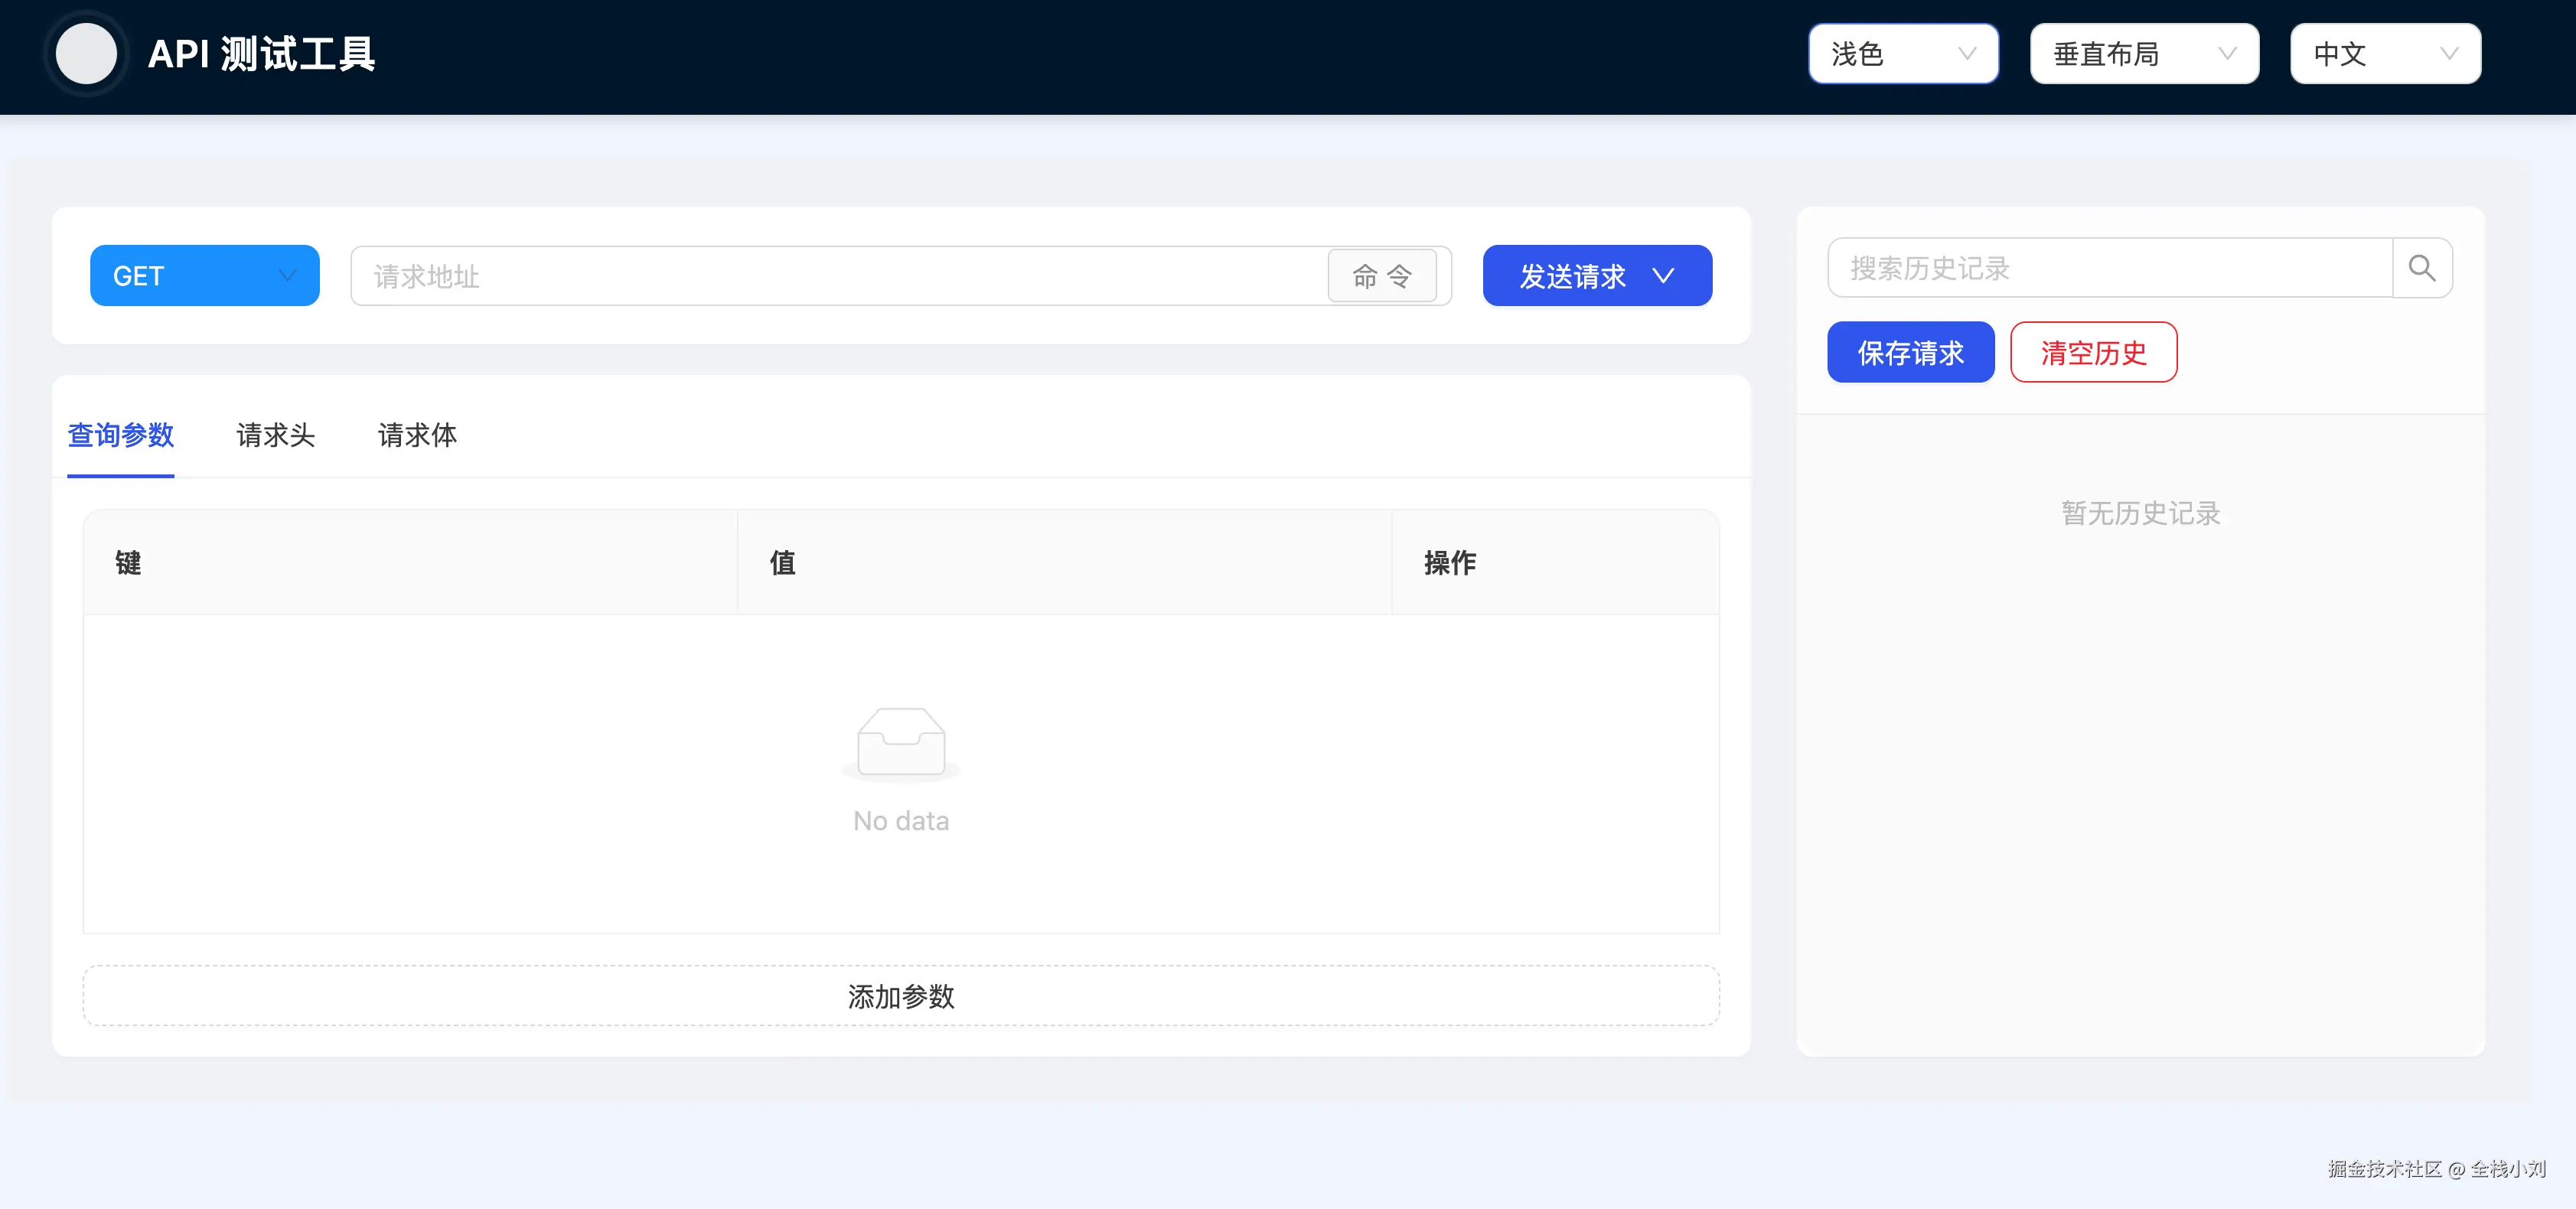Image resolution: width=2576 pixels, height=1209 pixels.
Task: Click the GET dropdown arrow icon
Action: (x=288, y=276)
